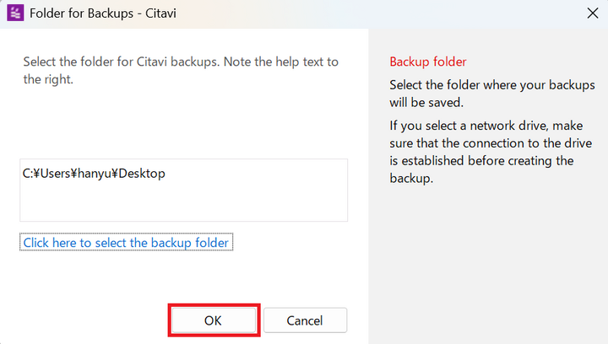This screenshot has width=608, height=344.
Task: Click the empty space below the path text
Action: click(184, 203)
